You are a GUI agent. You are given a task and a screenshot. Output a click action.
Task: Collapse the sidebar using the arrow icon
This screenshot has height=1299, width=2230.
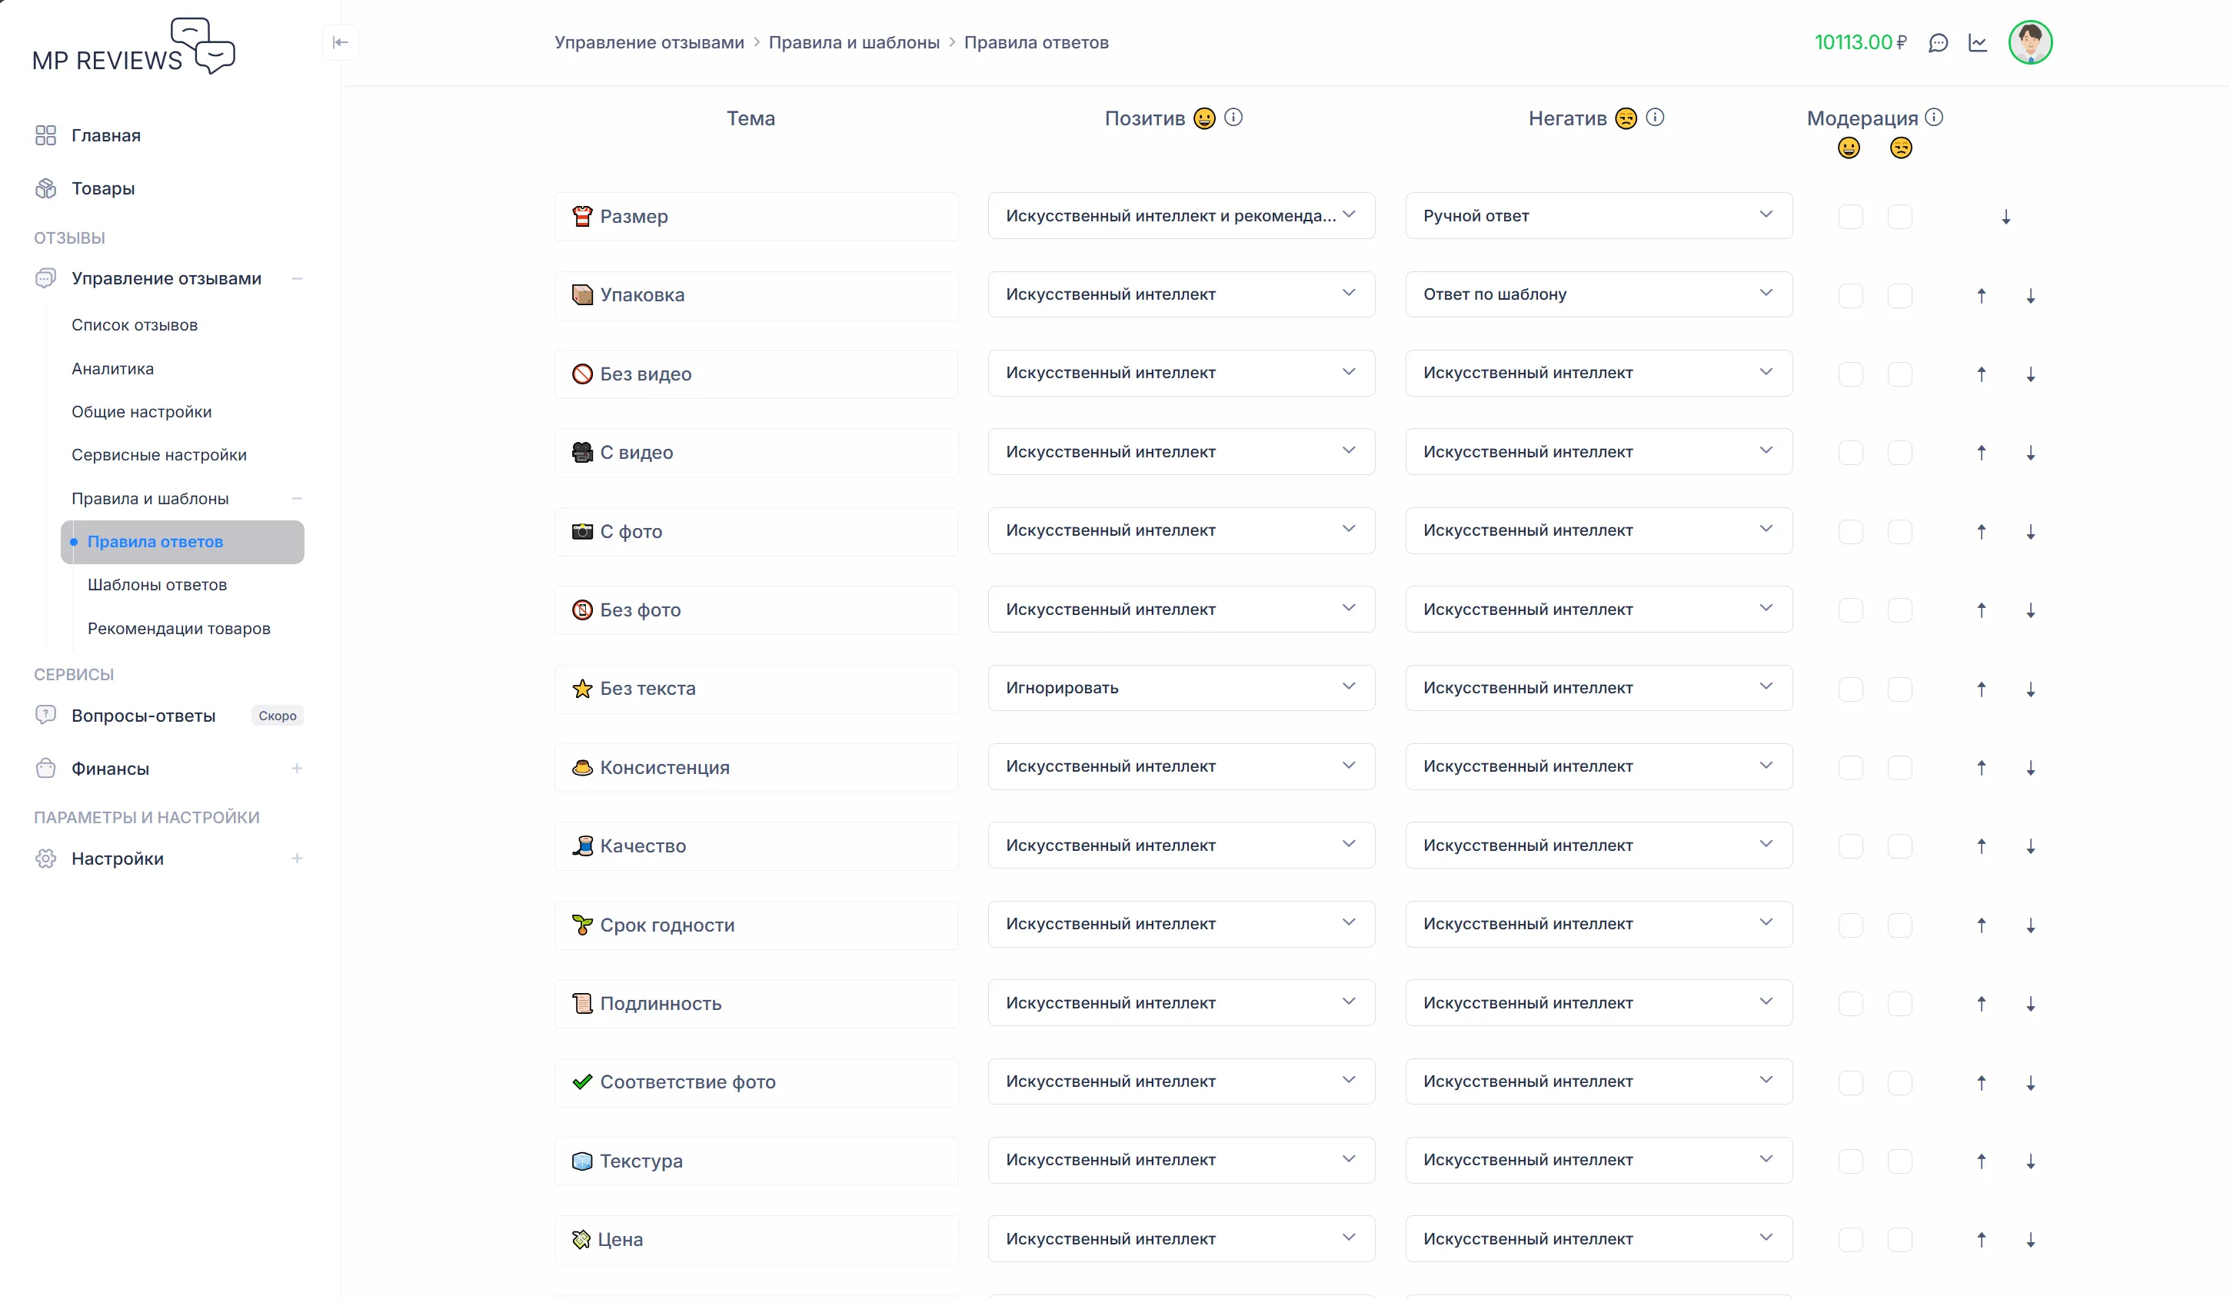pos(341,42)
